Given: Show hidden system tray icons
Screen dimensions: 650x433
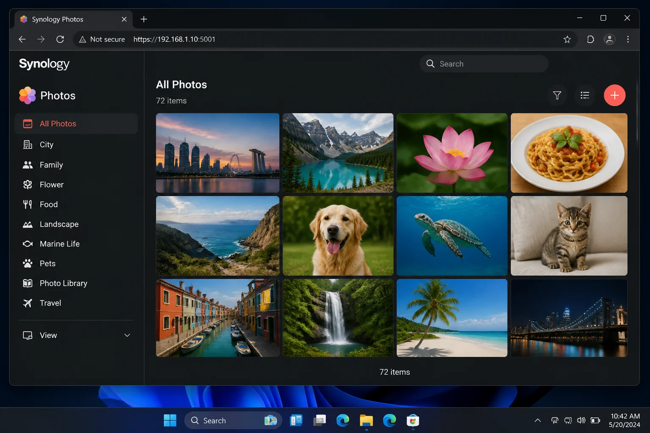Looking at the screenshot, I should [x=537, y=420].
